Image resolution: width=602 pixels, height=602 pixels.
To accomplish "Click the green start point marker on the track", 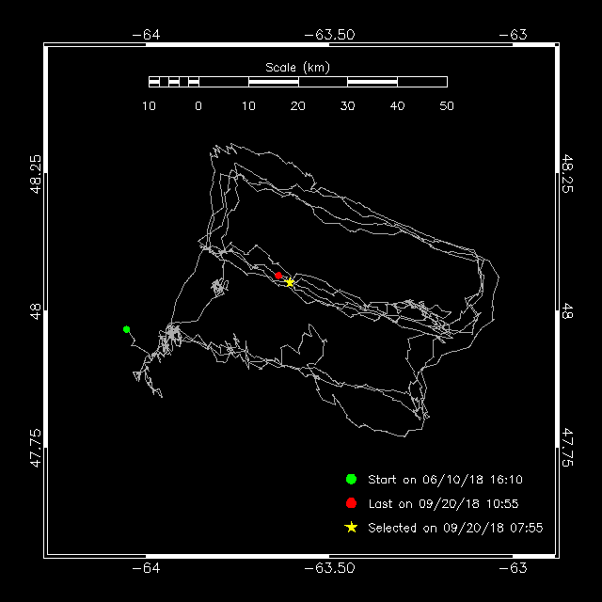I will tap(127, 329).
